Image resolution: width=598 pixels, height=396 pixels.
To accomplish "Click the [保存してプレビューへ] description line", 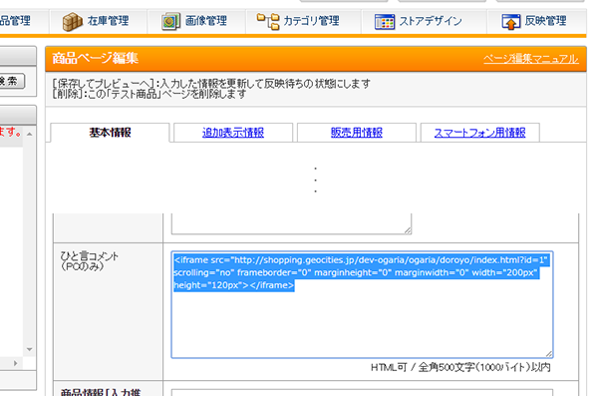I will (211, 83).
